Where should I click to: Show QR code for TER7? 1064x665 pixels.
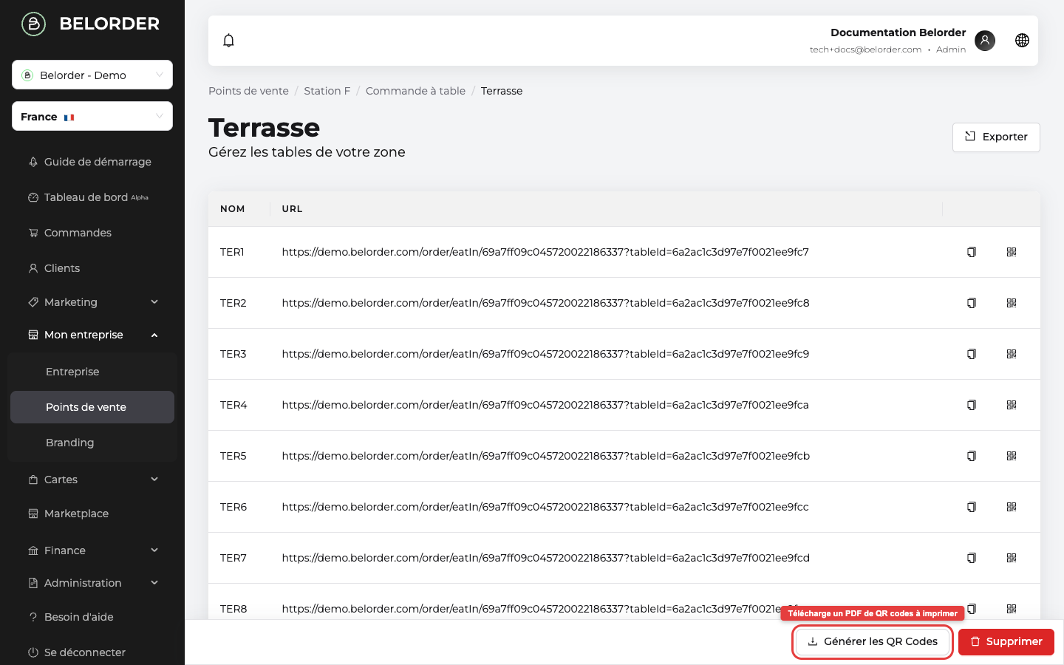(1012, 558)
